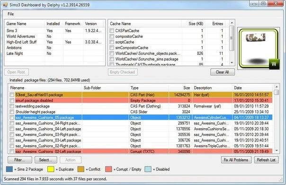This screenshot has height=185, width=286.
Task: Open the Select... button
Action: (46, 160)
